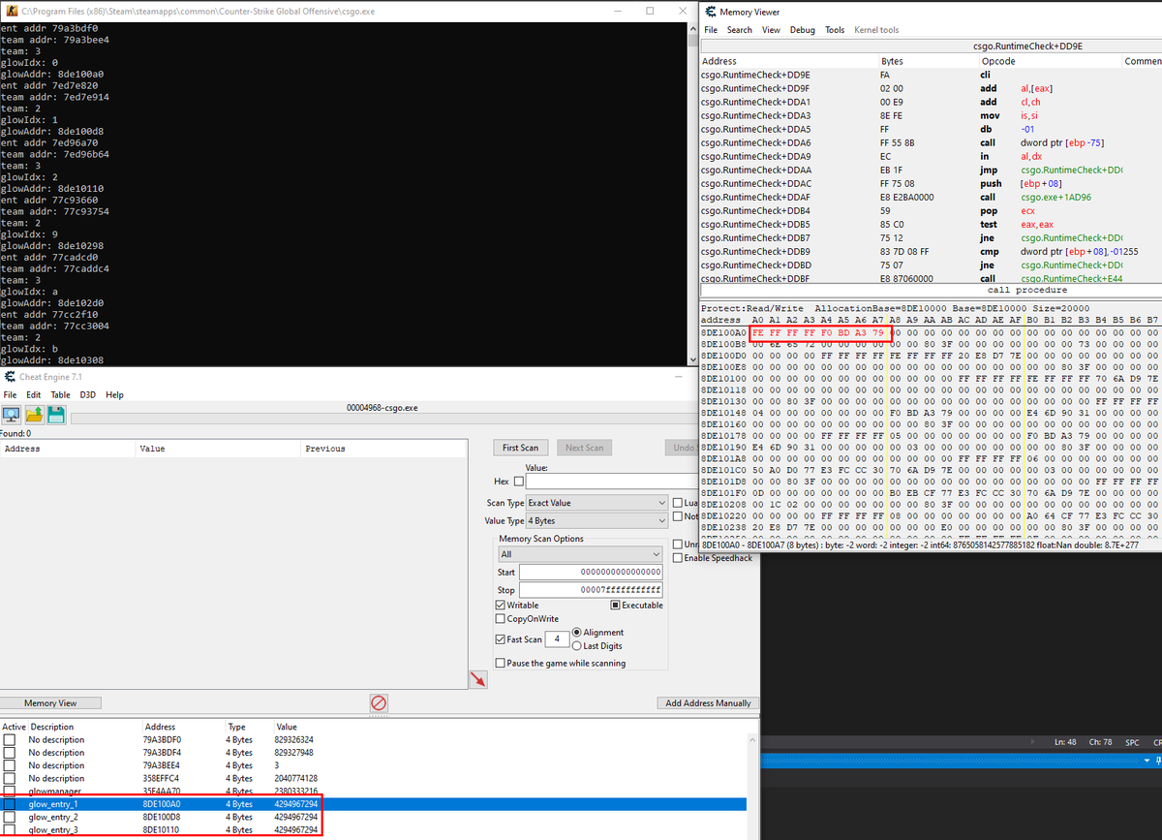Open Debug menu in Memory Viewer
Viewport: 1162px width, 840px height.
(x=802, y=30)
